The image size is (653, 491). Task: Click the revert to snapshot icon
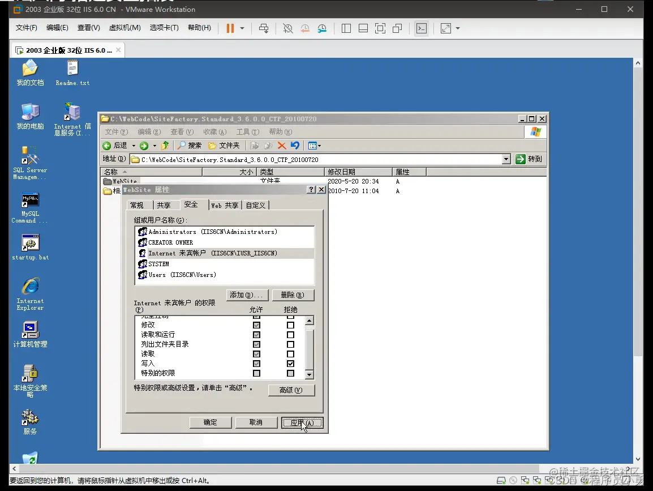305,28
